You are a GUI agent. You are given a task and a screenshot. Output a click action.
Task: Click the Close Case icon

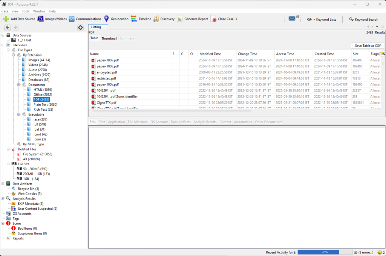[214, 19]
